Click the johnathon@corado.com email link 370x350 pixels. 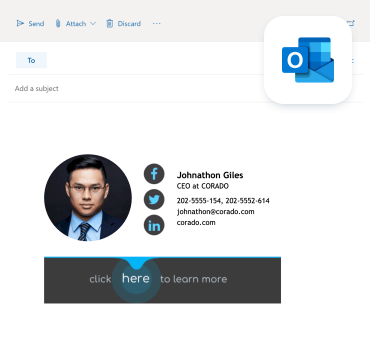(x=215, y=211)
